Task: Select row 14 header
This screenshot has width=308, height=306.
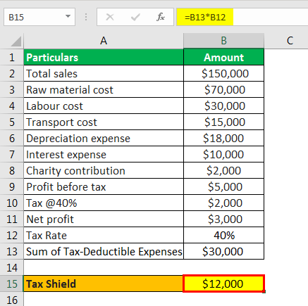Action: point(12,268)
